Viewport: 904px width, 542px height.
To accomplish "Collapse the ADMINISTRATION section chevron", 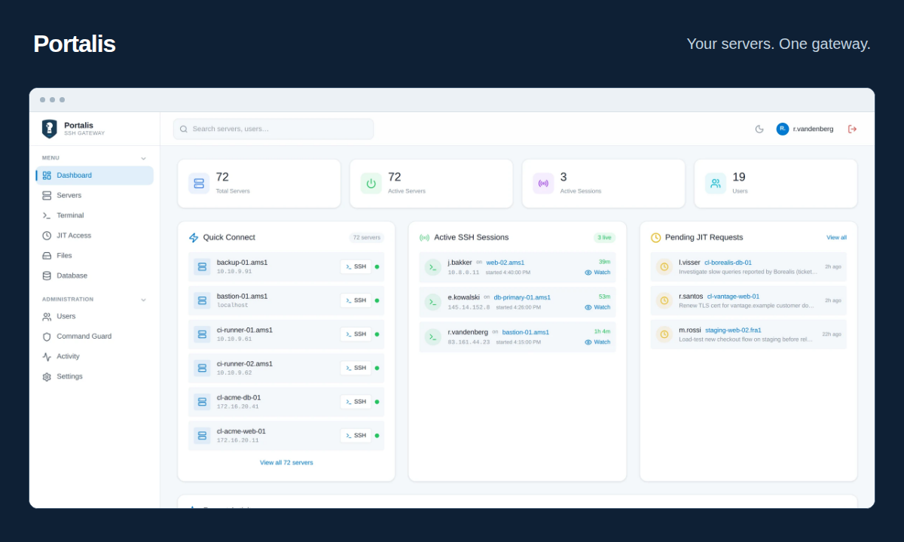I will click(x=143, y=300).
